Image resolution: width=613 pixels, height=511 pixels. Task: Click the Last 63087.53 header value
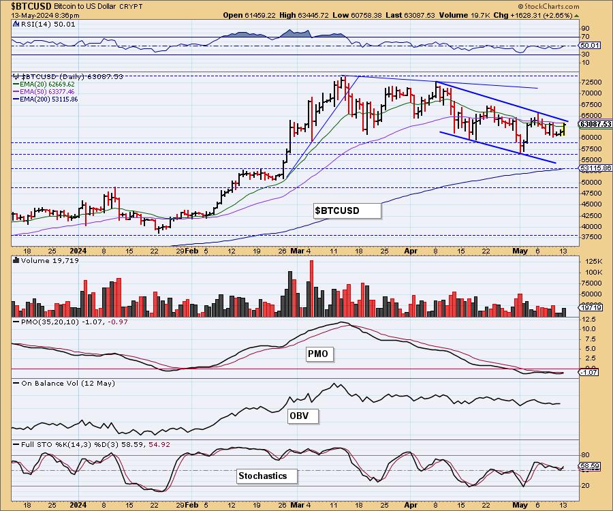[x=410, y=15]
